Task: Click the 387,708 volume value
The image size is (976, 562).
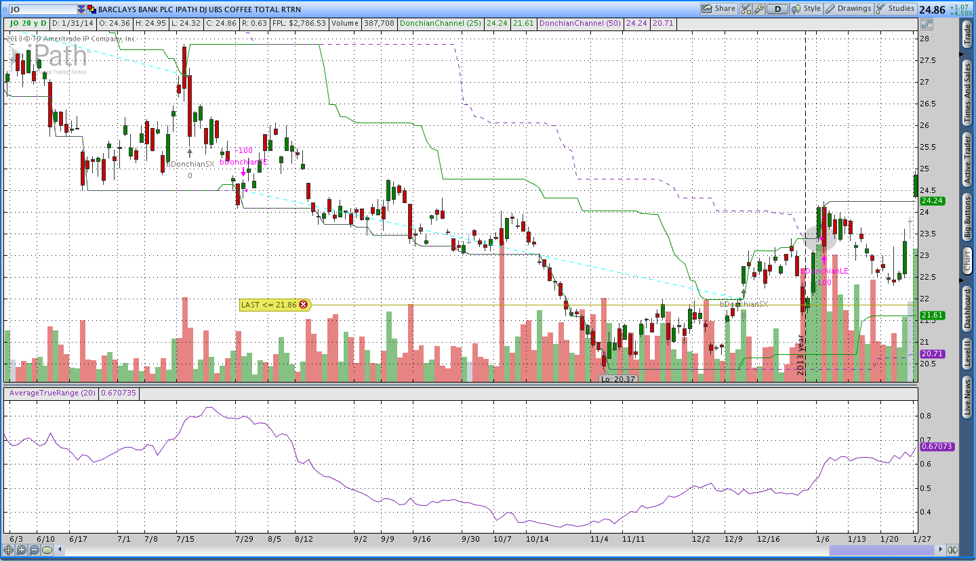Action: click(x=378, y=23)
